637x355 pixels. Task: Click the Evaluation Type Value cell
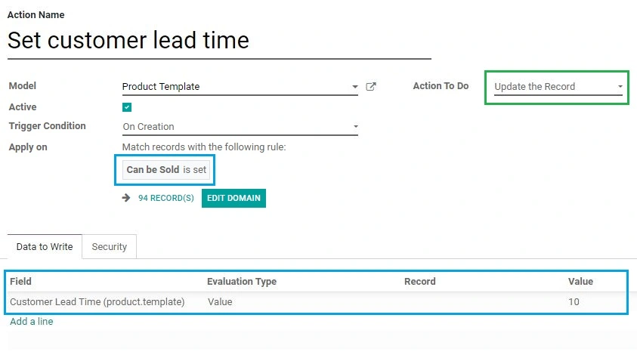(220, 302)
